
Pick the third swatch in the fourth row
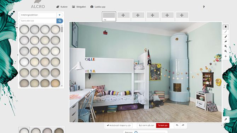click(x=45, y=62)
